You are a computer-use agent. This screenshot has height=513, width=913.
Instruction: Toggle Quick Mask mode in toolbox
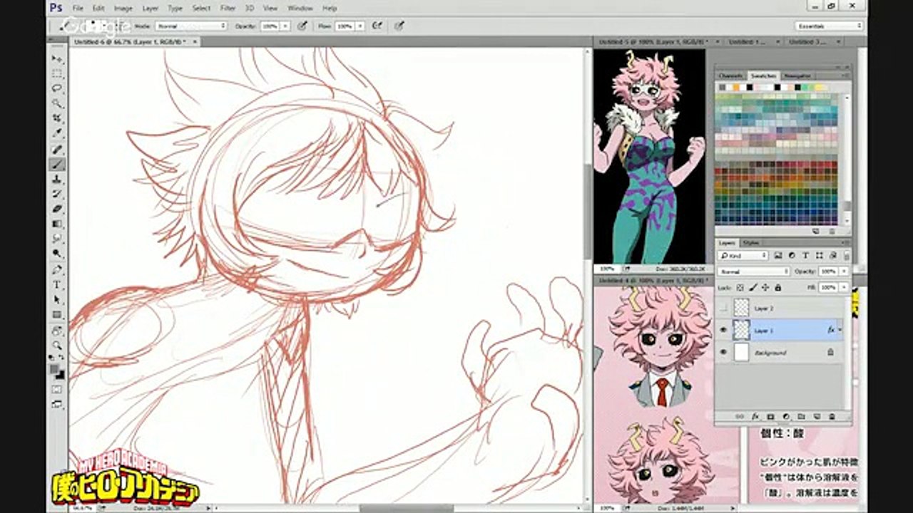click(57, 389)
